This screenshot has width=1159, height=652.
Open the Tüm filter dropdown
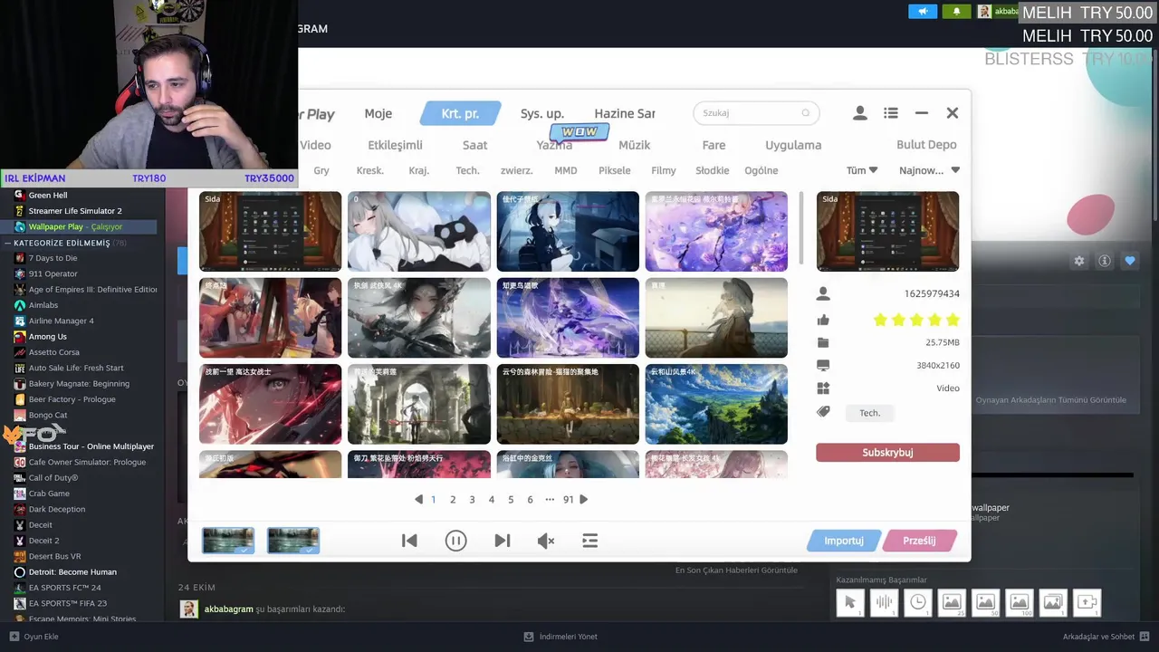862,170
